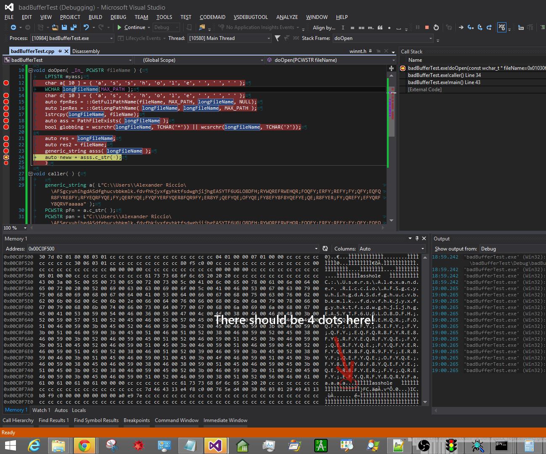Viewport: 546px width, 454px height.
Task: Toggle the highlighted hex display toolbar button
Action: [501, 27]
